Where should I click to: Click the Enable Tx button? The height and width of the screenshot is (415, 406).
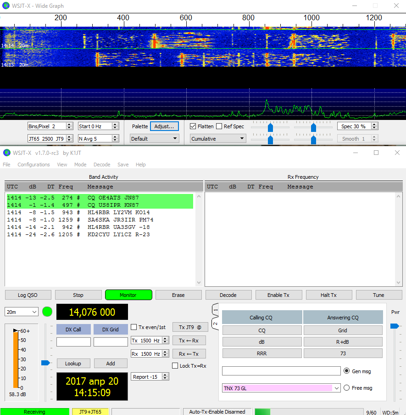tap(278, 295)
